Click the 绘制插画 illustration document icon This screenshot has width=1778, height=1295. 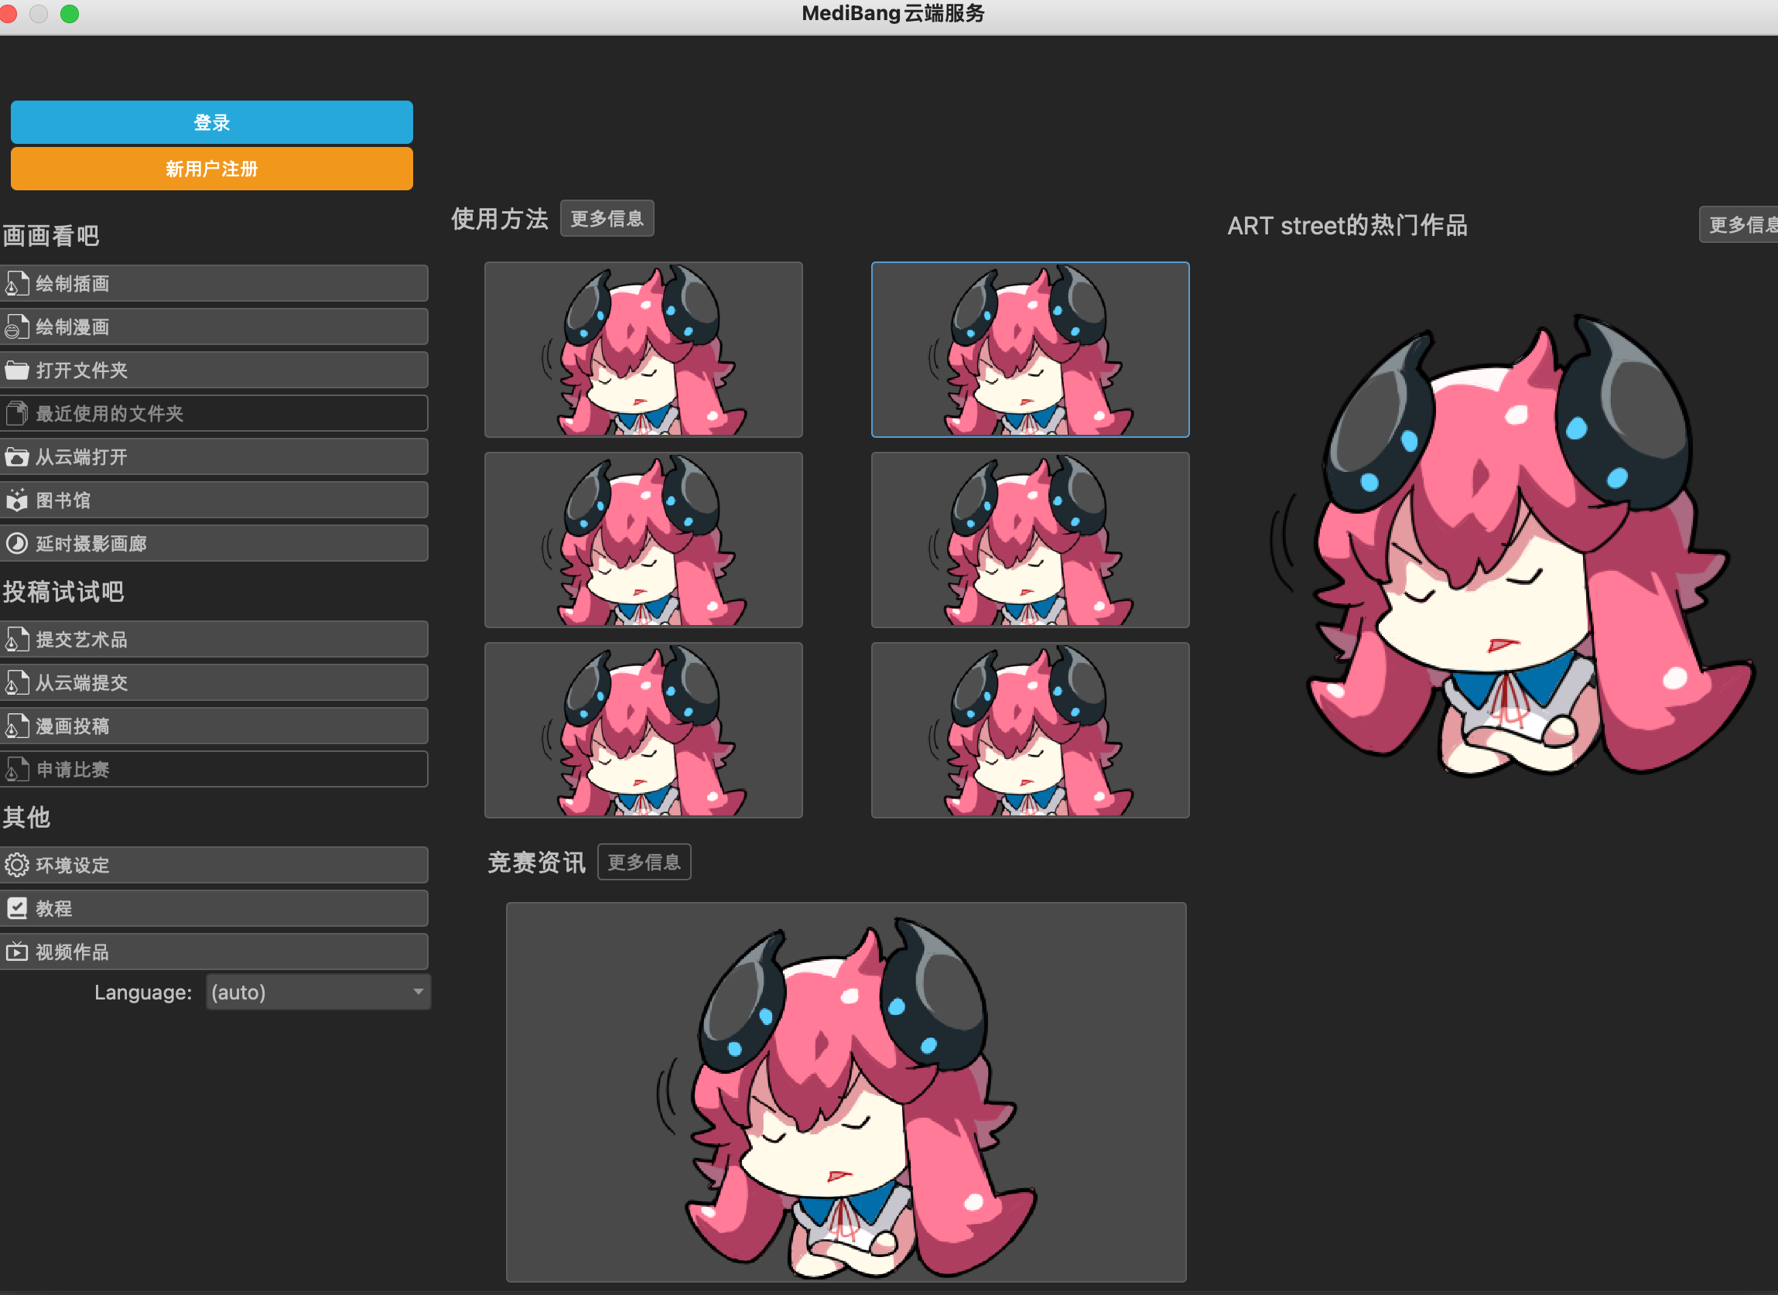pyautogui.click(x=16, y=284)
